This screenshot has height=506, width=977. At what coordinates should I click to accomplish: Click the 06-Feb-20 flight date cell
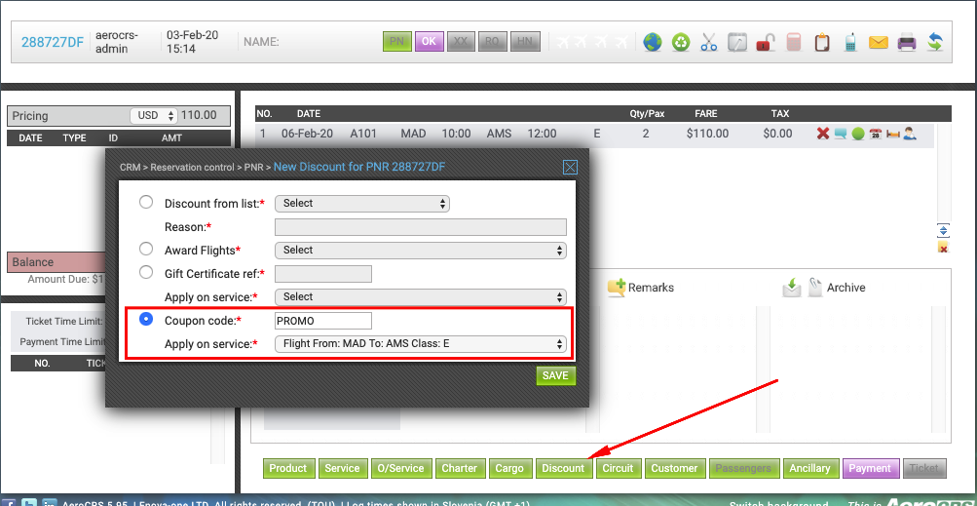pyautogui.click(x=307, y=134)
